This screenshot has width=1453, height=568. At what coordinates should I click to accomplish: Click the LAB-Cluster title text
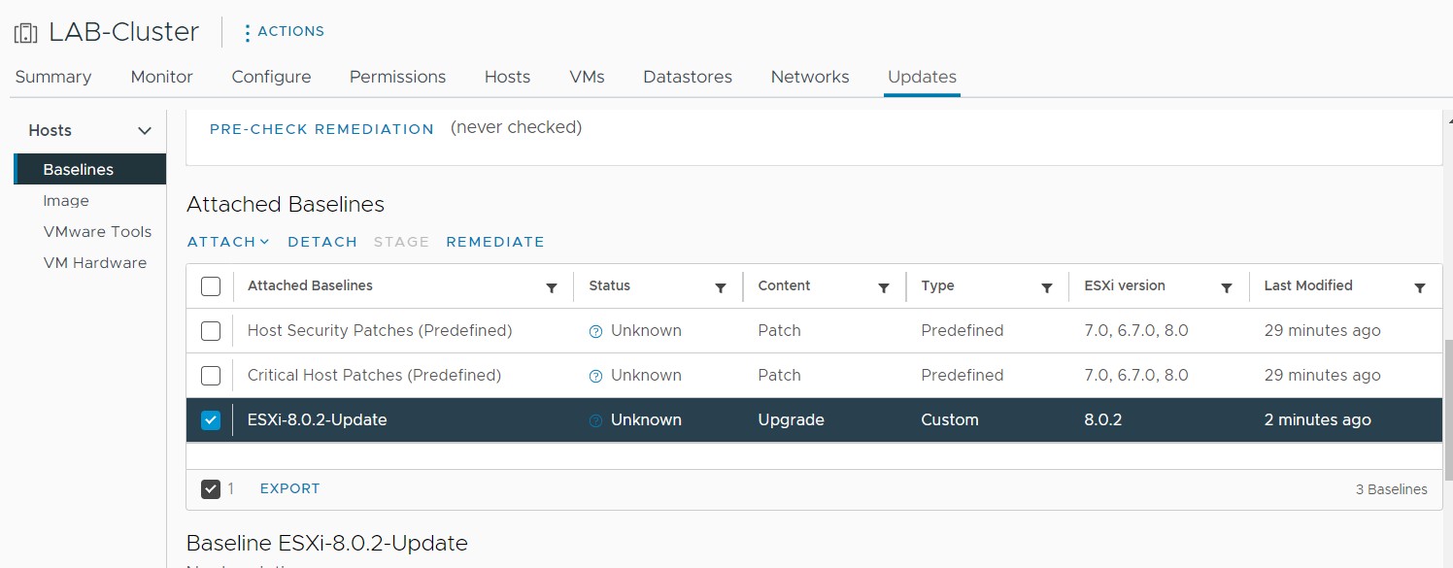click(x=124, y=32)
